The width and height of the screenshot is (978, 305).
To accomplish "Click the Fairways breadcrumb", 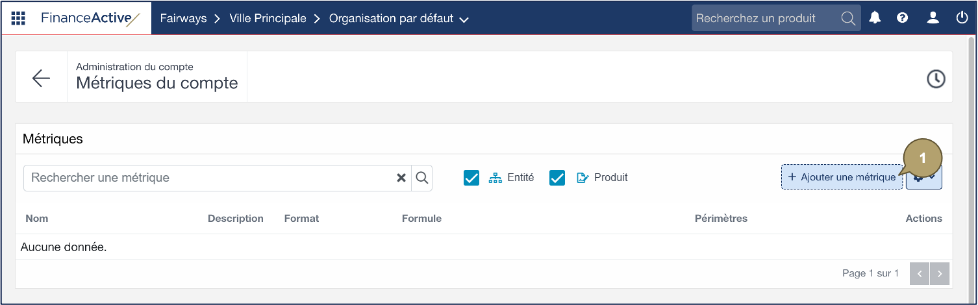I will pyautogui.click(x=183, y=18).
